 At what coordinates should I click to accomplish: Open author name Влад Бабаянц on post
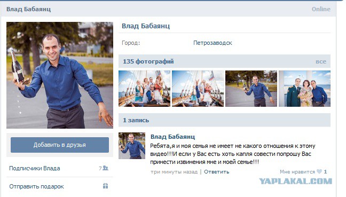[173, 137]
